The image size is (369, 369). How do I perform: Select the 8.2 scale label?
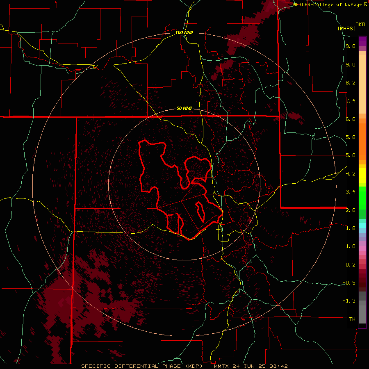pos(351,82)
